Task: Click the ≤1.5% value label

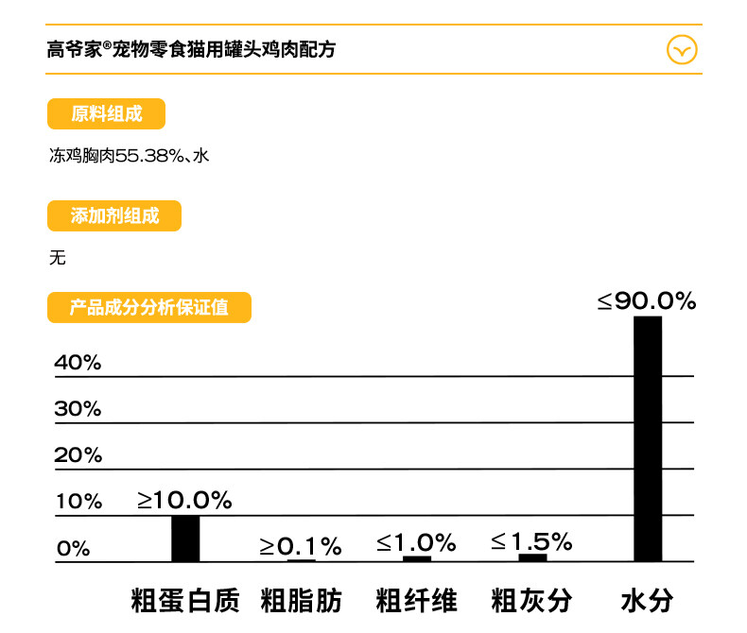Action: coord(531,541)
